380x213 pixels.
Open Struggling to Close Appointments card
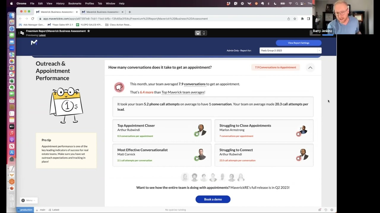click(x=264, y=130)
